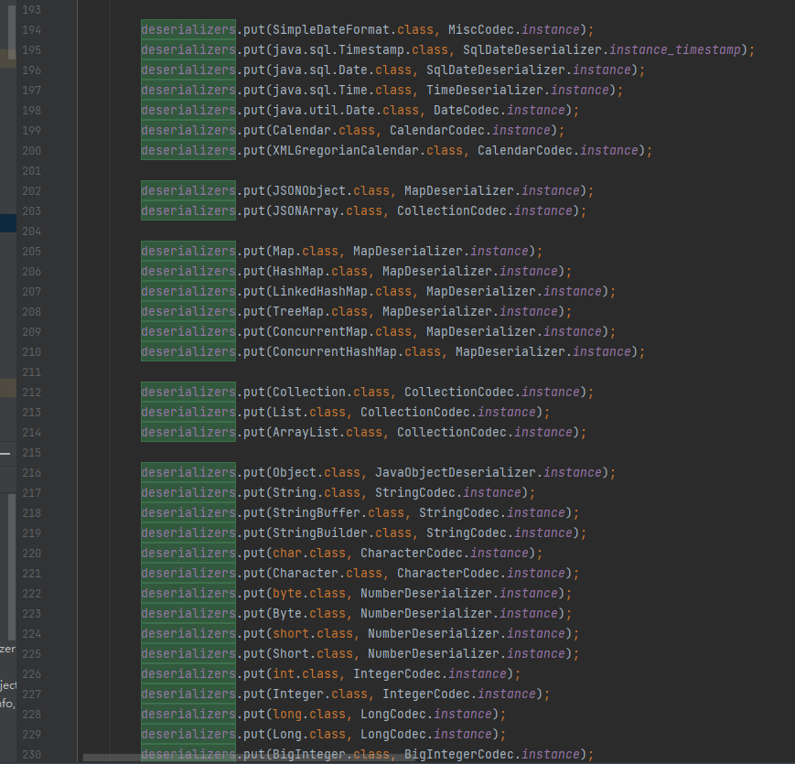Click line number 220 in the gutter

pos(31,554)
